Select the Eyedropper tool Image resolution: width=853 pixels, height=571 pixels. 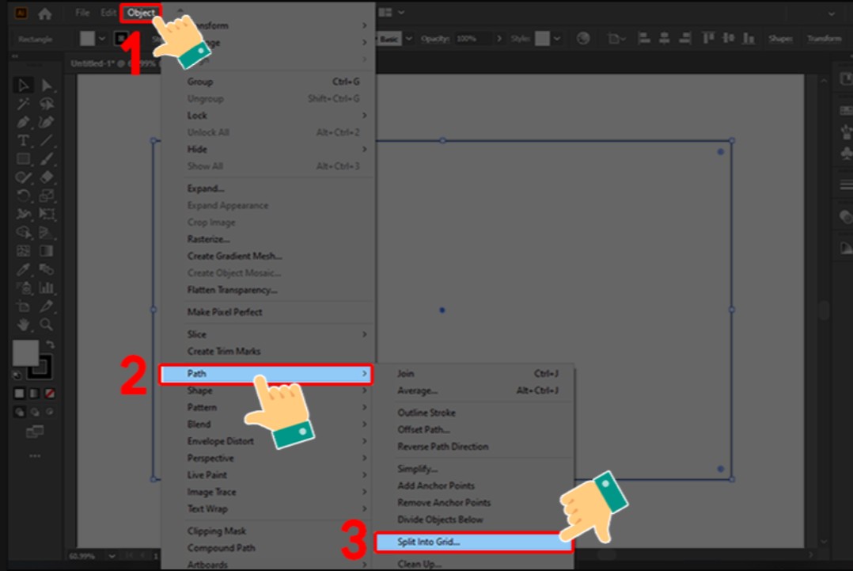pyautogui.click(x=24, y=270)
